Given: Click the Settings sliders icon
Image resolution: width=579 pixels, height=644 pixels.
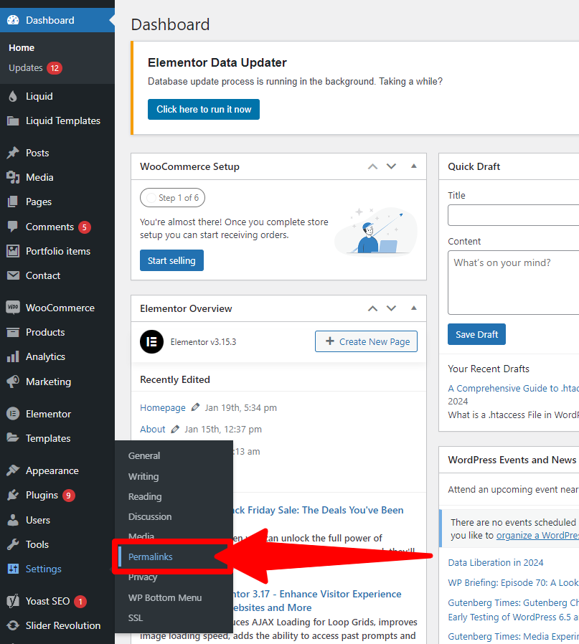Looking at the screenshot, I should click(13, 569).
